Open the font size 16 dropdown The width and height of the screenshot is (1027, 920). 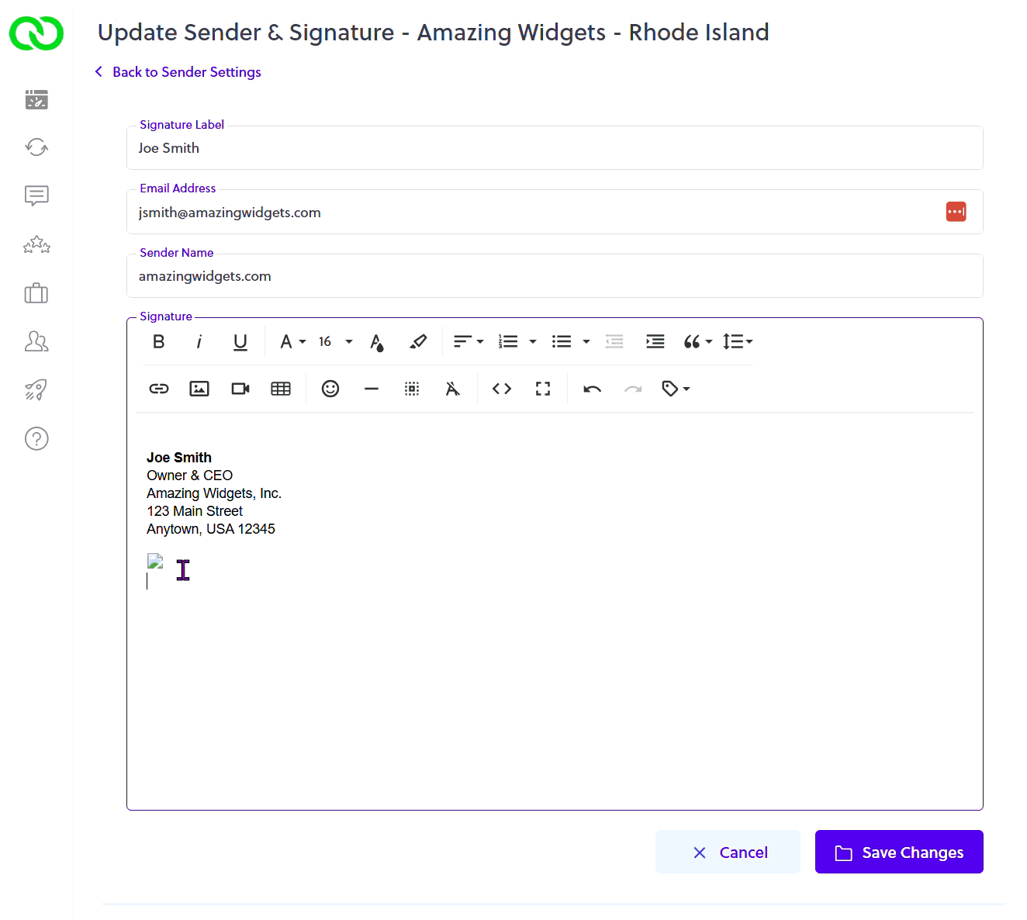pyautogui.click(x=335, y=342)
